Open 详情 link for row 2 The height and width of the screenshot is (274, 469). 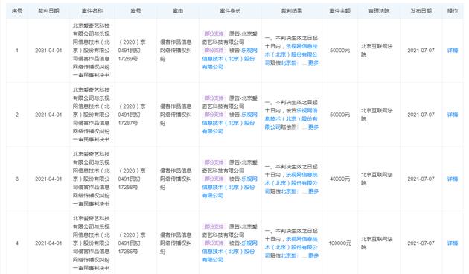pyautogui.click(x=453, y=115)
